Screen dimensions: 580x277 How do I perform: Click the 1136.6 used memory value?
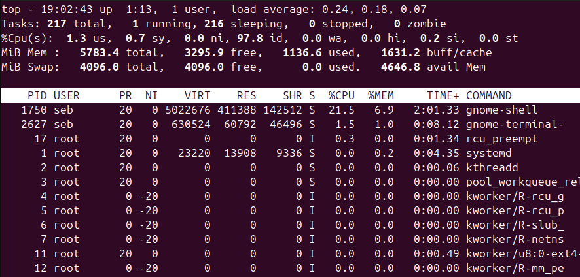(x=302, y=52)
